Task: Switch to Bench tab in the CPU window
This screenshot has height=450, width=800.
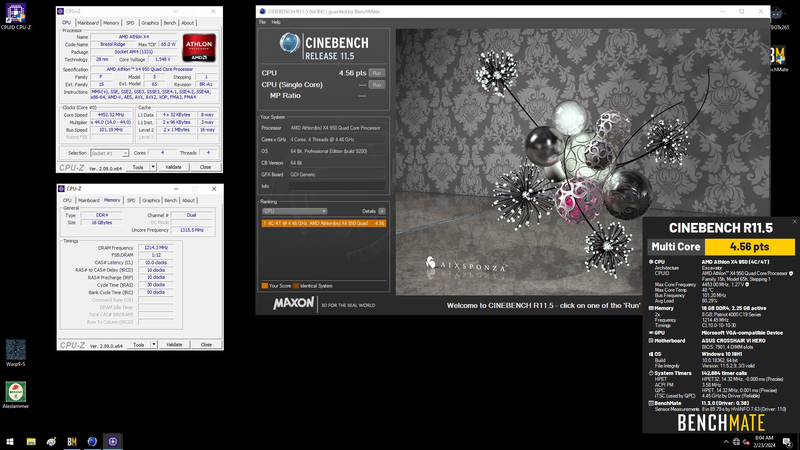Action: (170, 23)
